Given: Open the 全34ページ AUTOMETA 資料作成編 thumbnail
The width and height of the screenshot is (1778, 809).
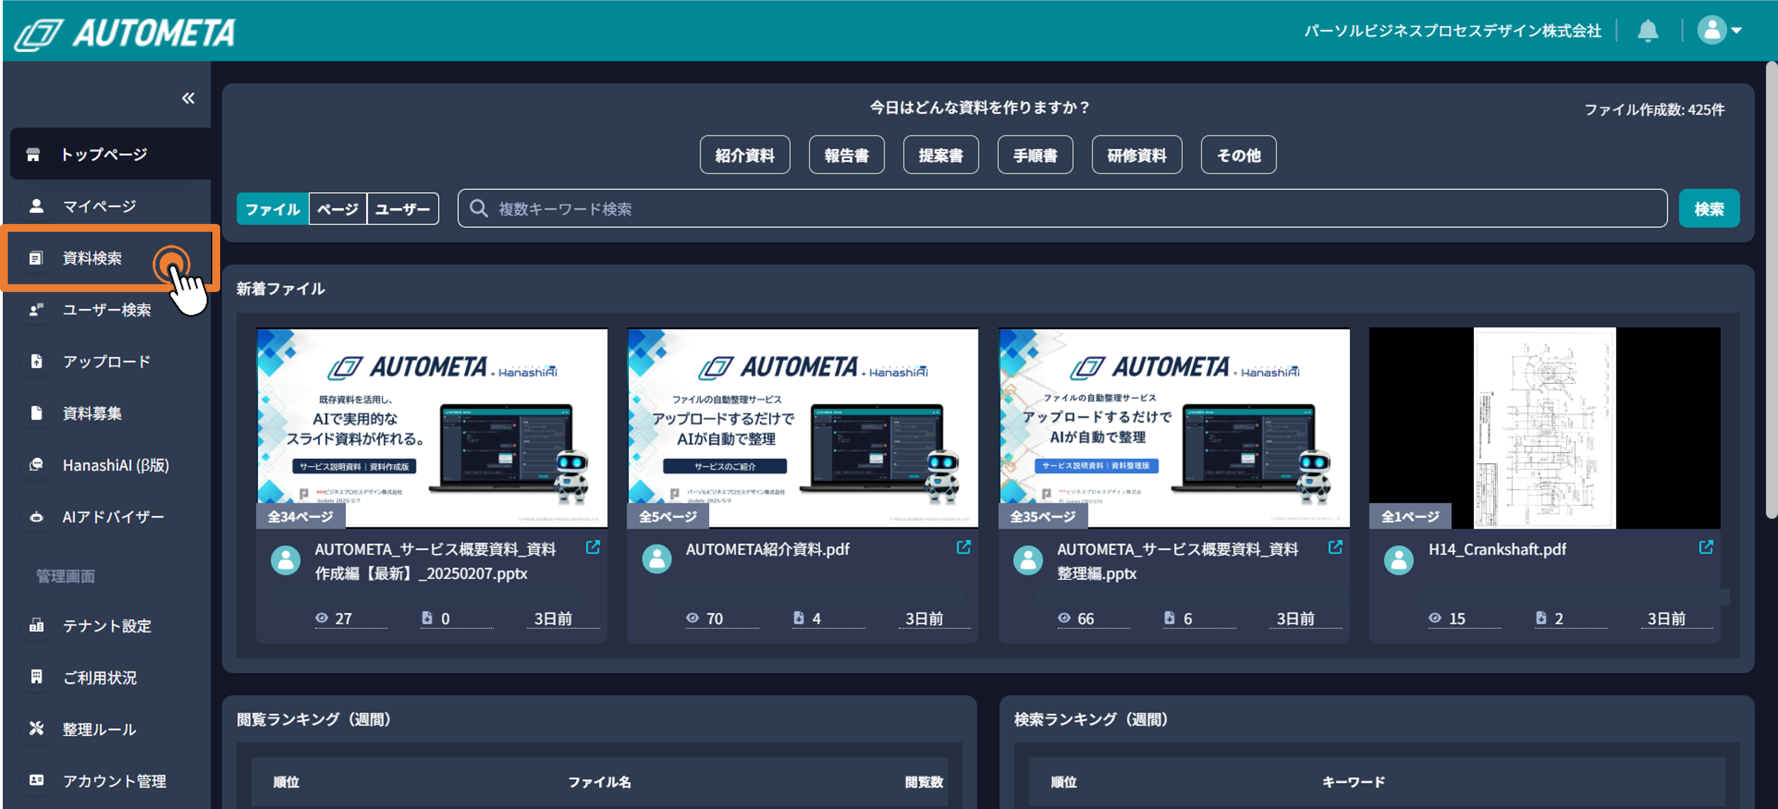Looking at the screenshot, I should (432, 427).
